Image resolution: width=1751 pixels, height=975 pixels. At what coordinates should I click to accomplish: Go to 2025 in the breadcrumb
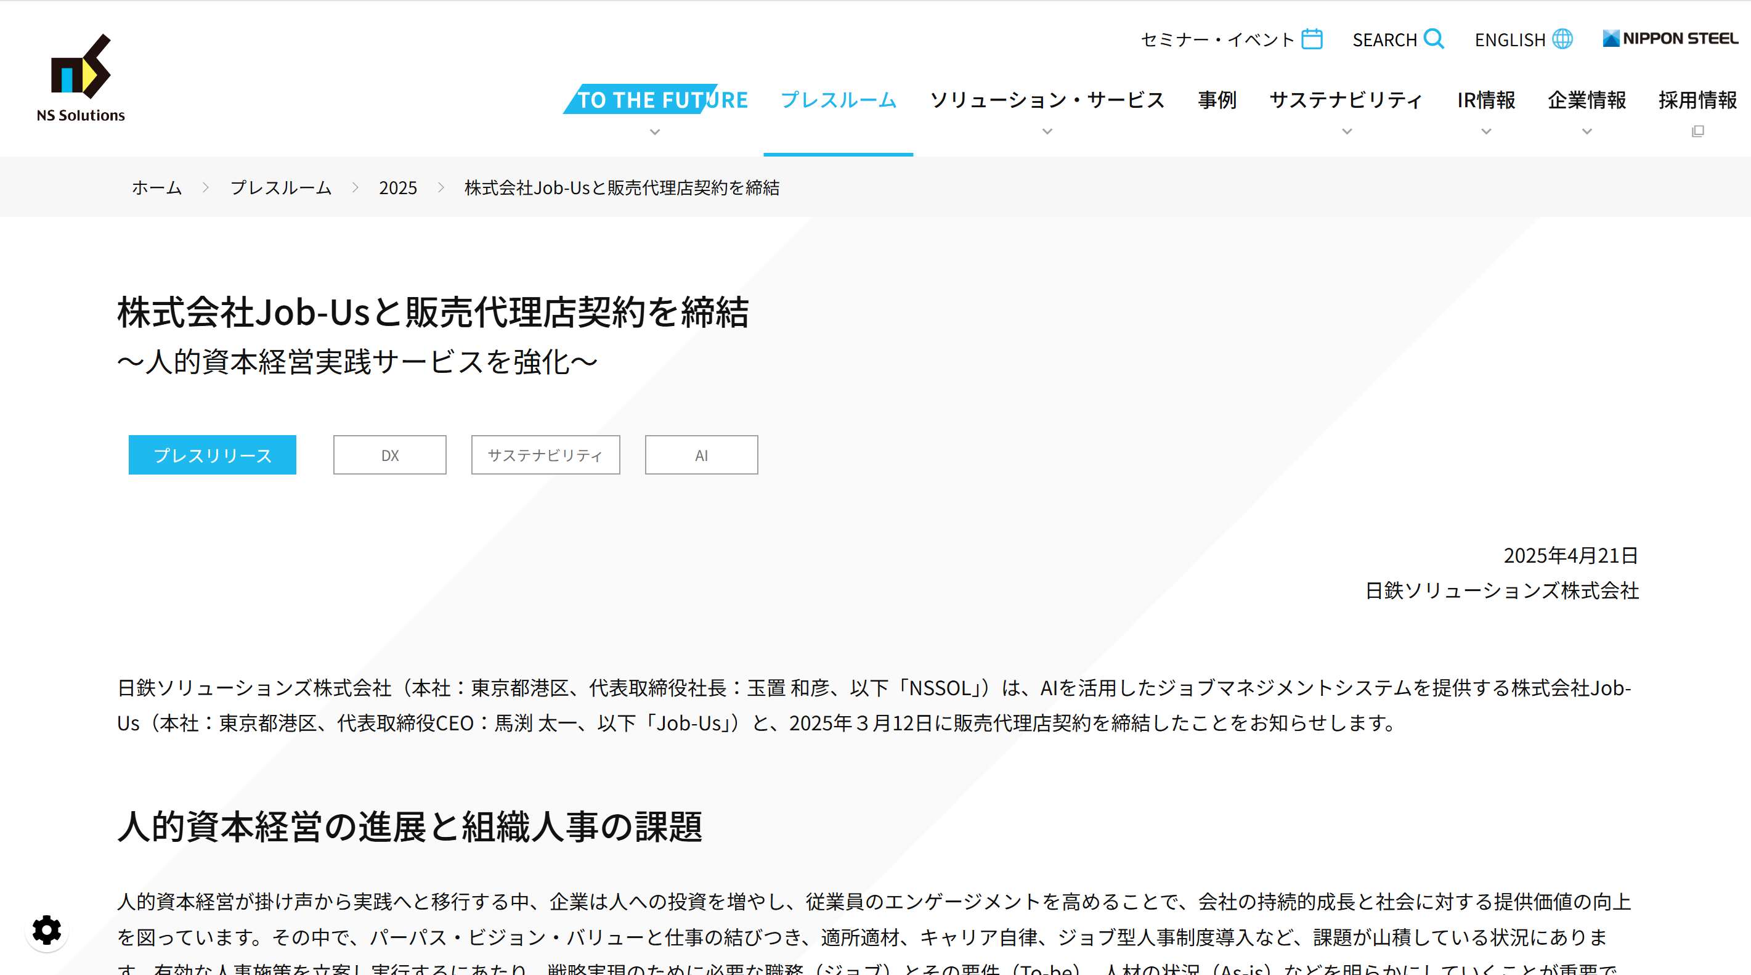point(397,187)
